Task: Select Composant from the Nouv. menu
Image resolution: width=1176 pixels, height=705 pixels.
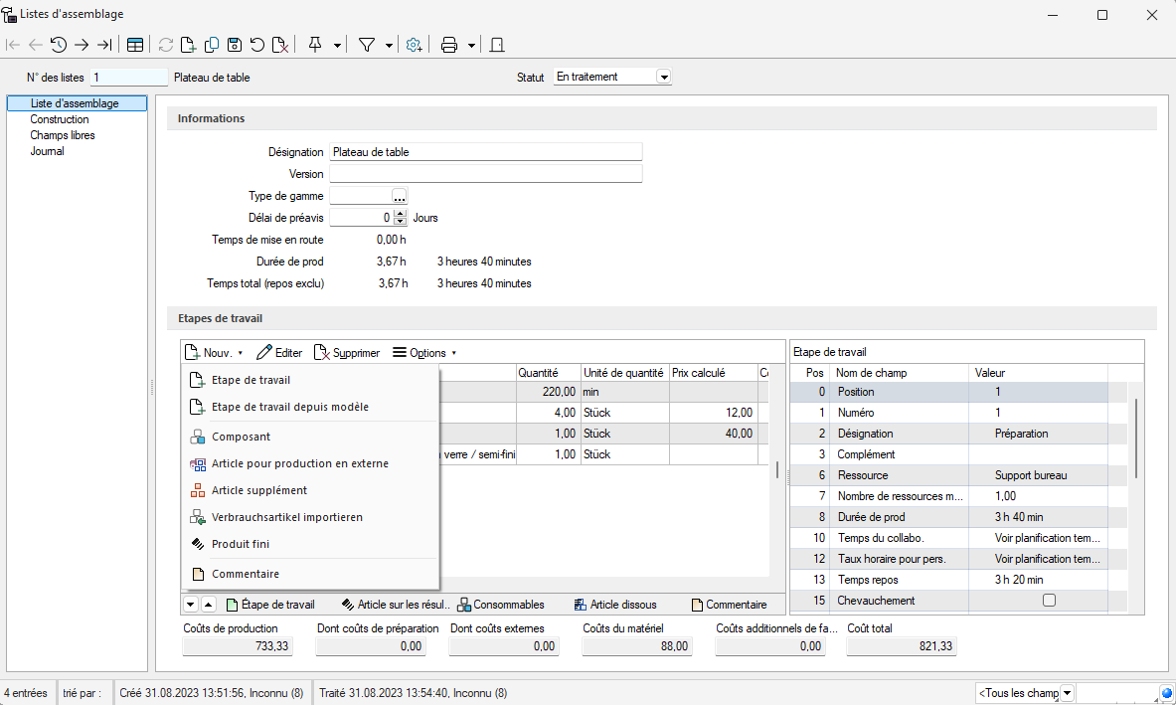Action: pos(241,437)
